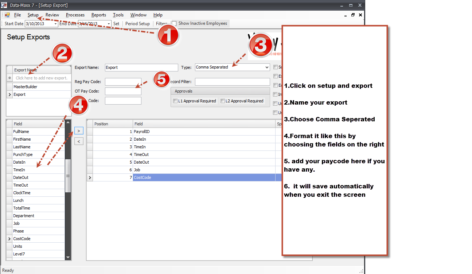Select MasterBuilder in the export list
Viewport: 472px width, 274px height.
tap(26, 87)
